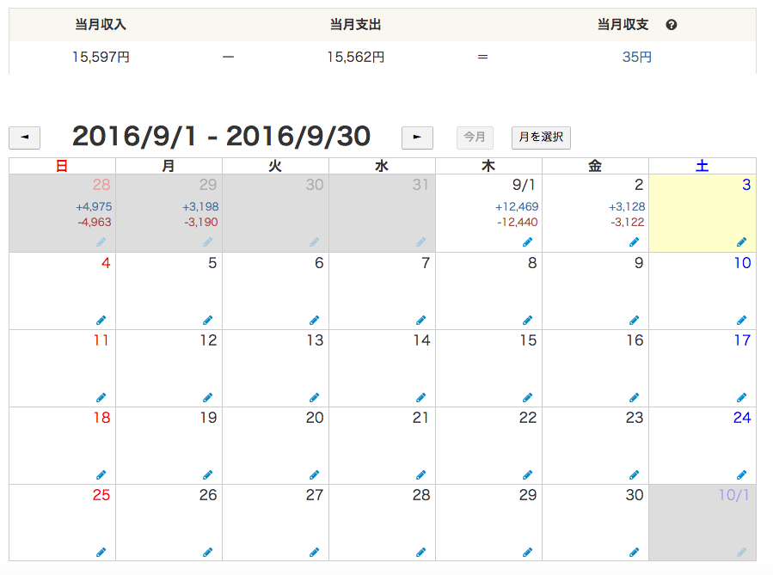773x575 pixels.
Task: Click the 当月収入 value 15,597円
Action: (x=101, y=57)
